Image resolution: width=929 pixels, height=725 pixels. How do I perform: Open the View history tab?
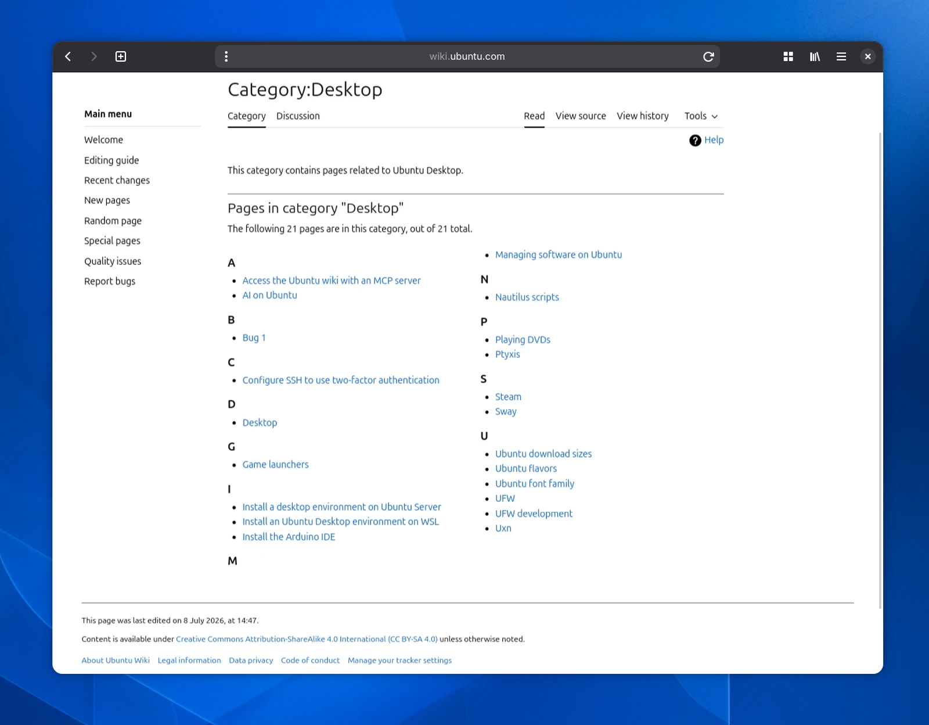[x=643, y=116]
